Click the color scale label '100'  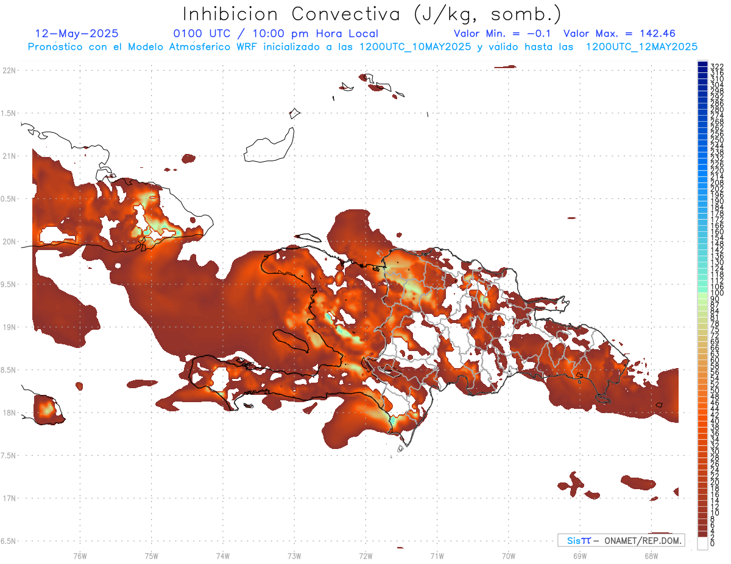(716, 293)
